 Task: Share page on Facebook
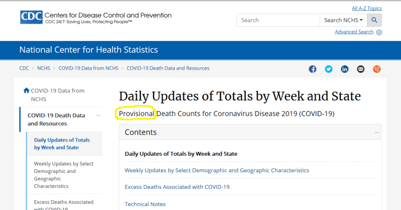pos(312,69)
